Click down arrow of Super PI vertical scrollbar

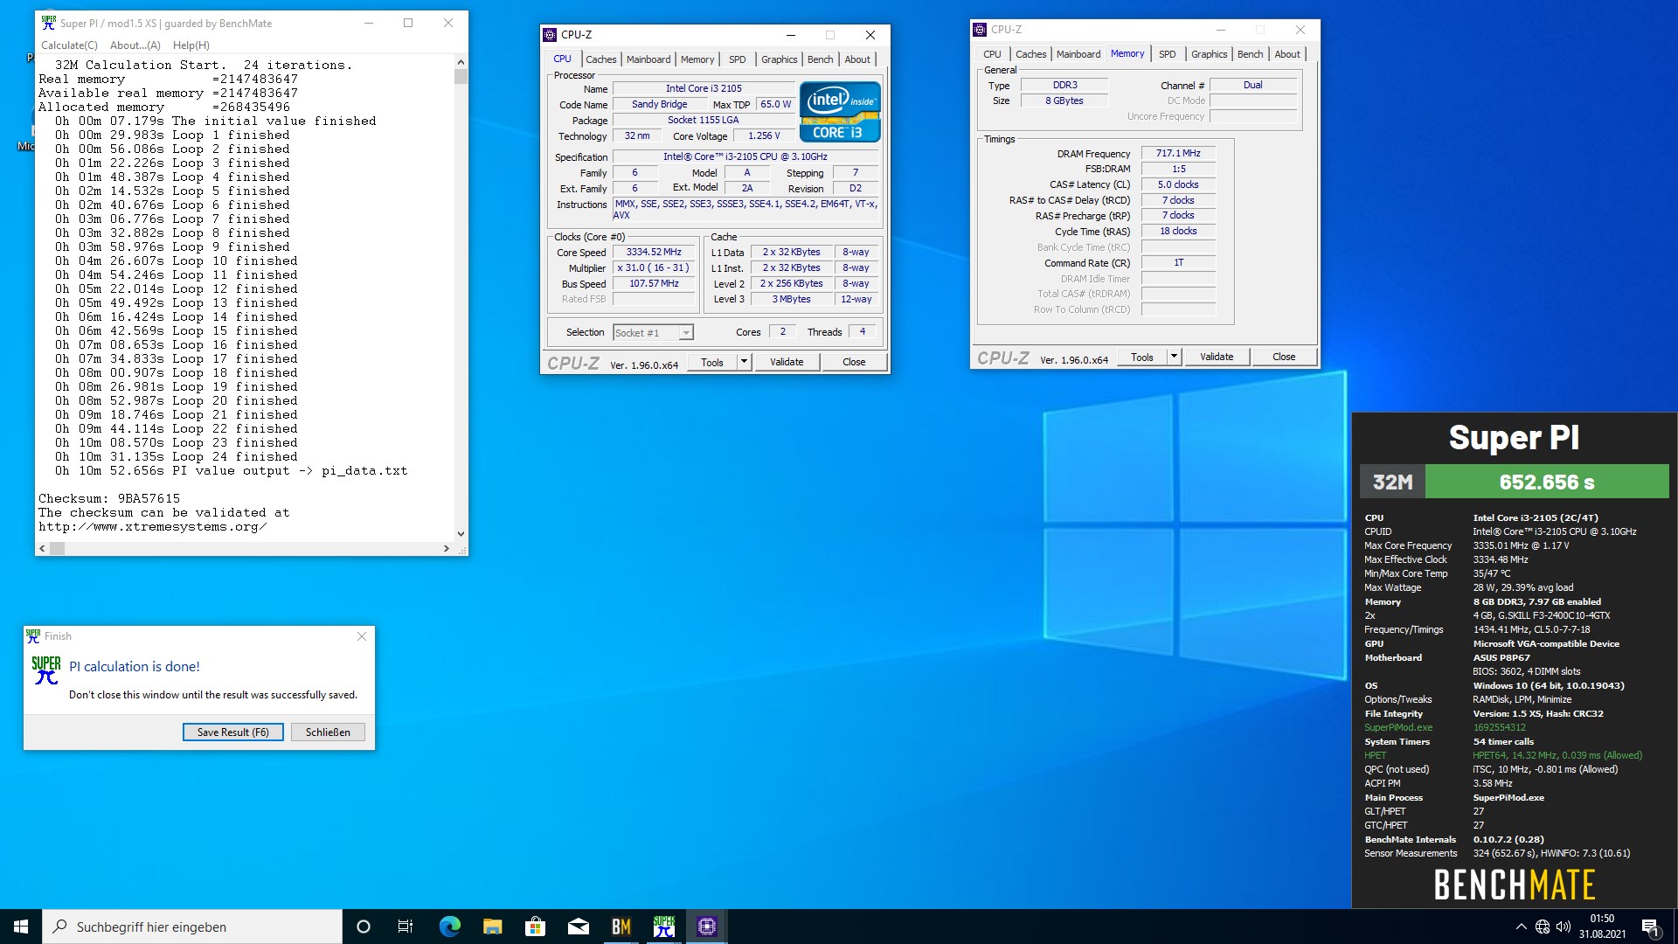click(x=461, y=534)
